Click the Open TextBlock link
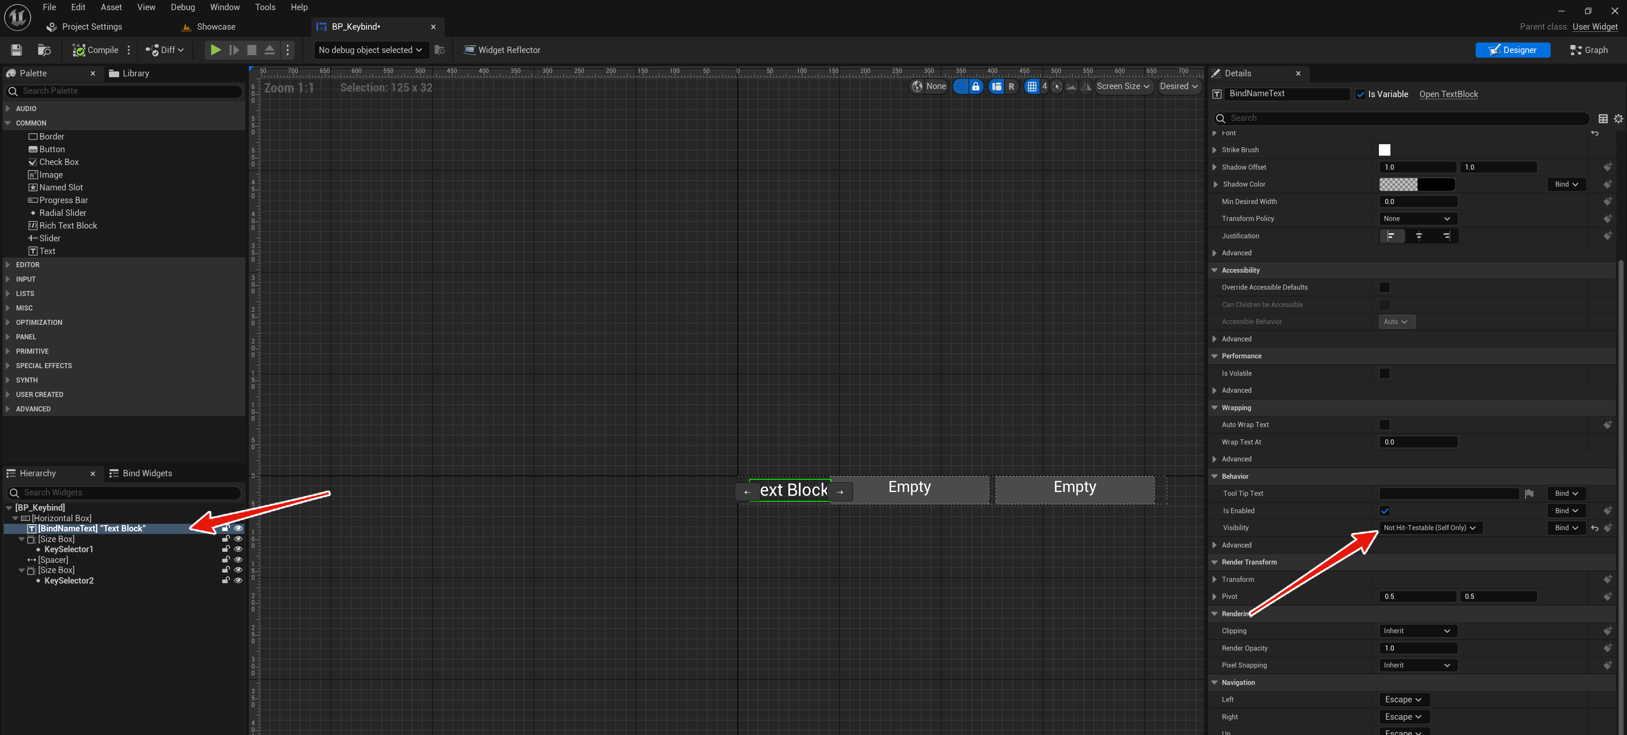 (1448, 94)
